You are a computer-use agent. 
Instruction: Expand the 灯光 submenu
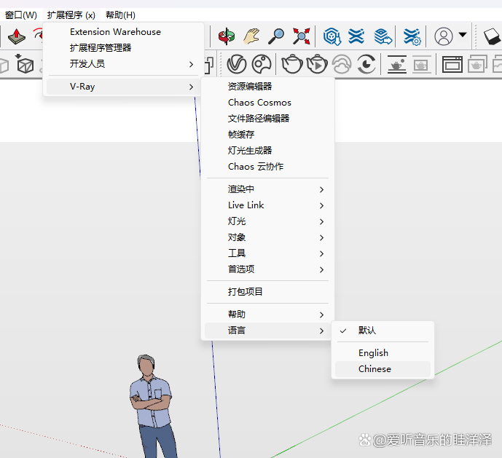click(267, 221)
